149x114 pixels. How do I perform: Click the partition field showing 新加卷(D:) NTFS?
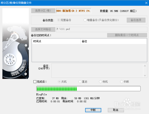(x=74, y=11)
